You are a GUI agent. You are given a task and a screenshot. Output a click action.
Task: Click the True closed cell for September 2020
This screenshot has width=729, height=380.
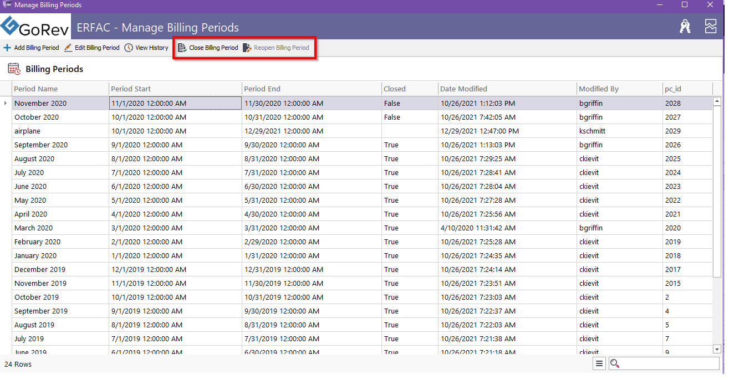(410, 145)
